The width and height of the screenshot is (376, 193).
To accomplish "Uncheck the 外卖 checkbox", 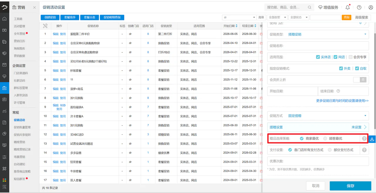I will pos(341,68).
